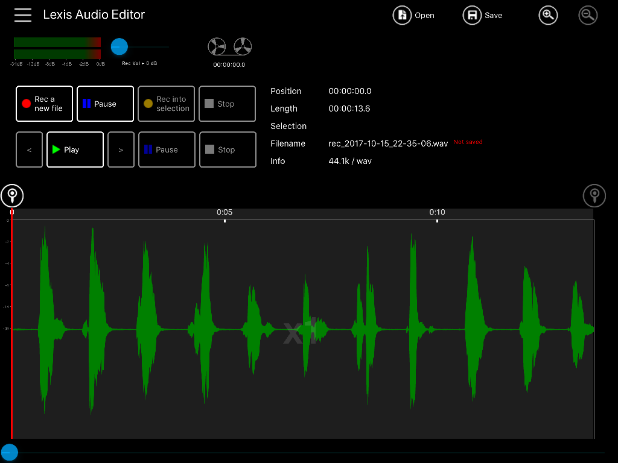Click the Length value 00:00:13.6
Screen dimensions: 618x463
click(x=349, y=109)
